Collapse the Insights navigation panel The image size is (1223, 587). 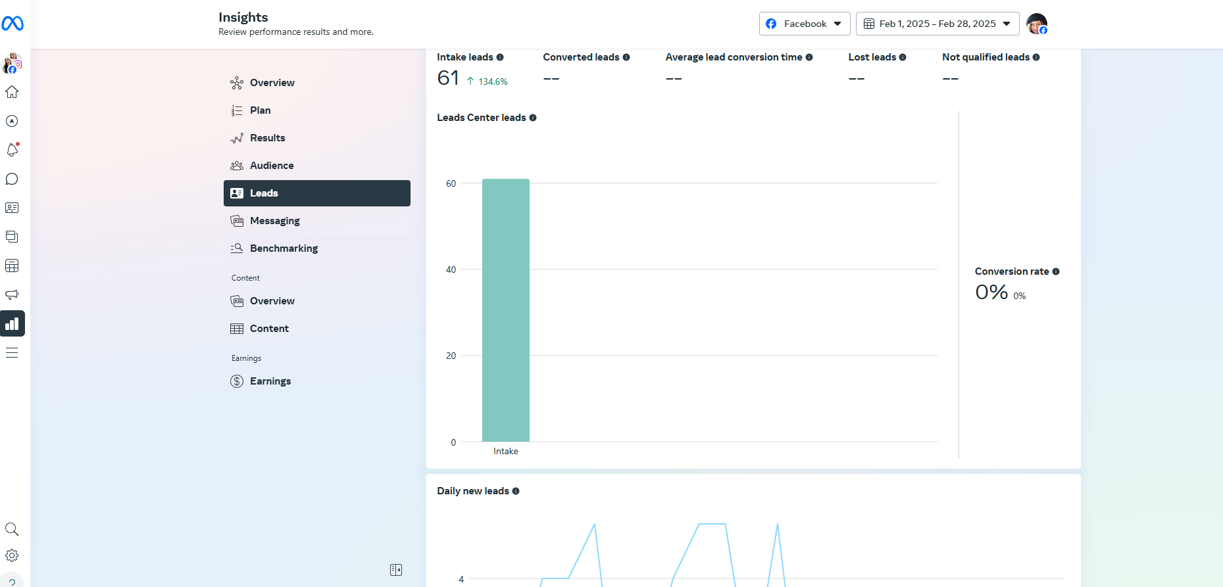coord(396,570)
